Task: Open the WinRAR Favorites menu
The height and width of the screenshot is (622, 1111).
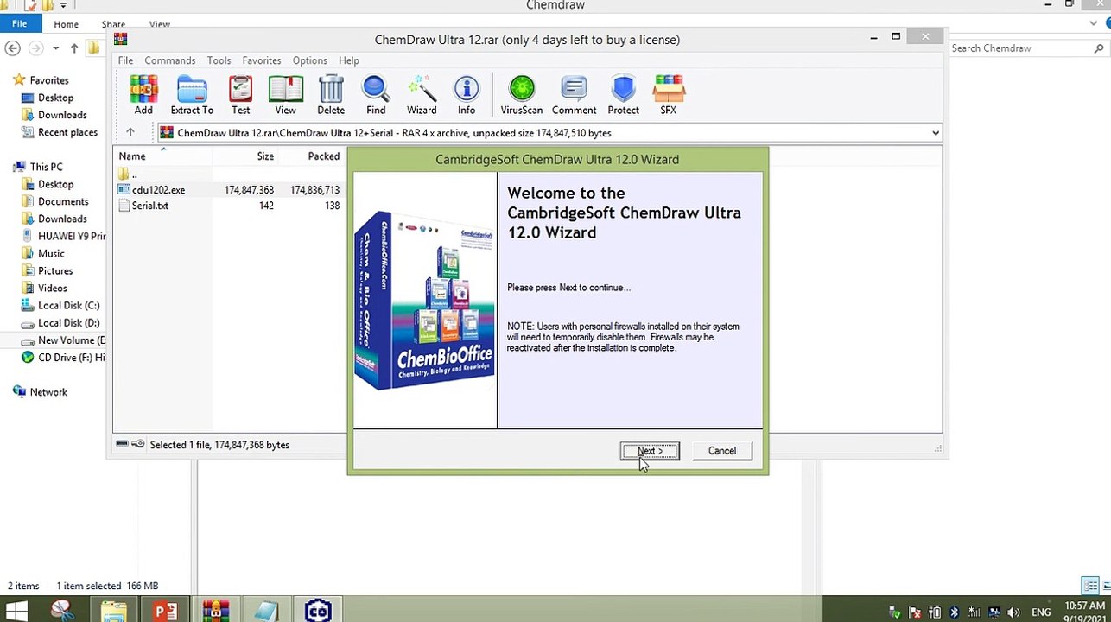Action: point(261,60)
